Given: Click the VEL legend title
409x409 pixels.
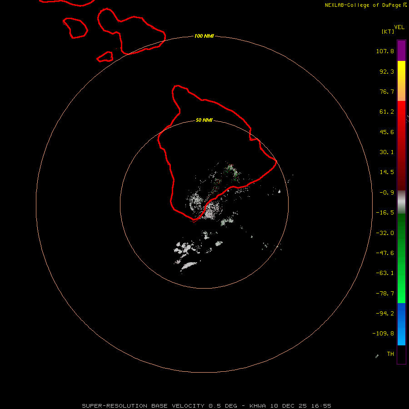Looking at the screenshot, I should coord(399,27).
